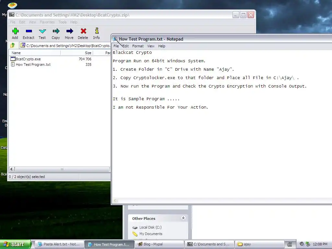Click the Add button in 7-Zip toolbar
The height and width of the screenshot is (249, 332).
coord(15,33)
